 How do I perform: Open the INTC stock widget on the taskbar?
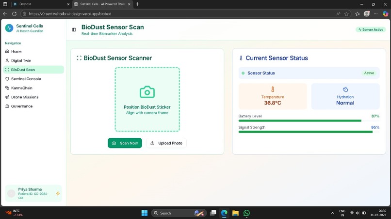point(14,213)
